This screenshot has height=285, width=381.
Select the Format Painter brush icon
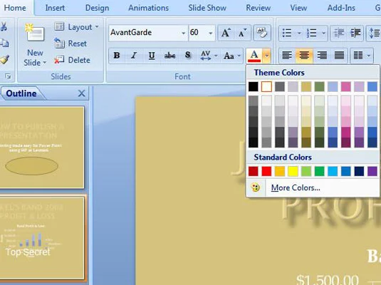click(x=5, y=60)
